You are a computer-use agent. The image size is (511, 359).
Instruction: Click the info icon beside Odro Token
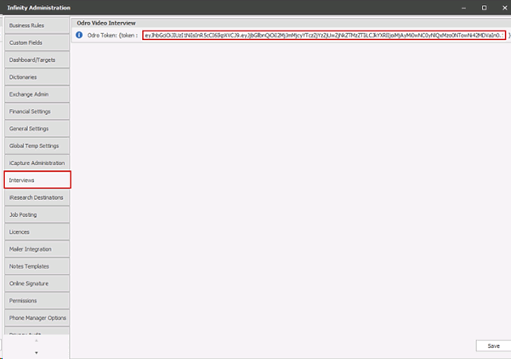(x=79, y=36)
